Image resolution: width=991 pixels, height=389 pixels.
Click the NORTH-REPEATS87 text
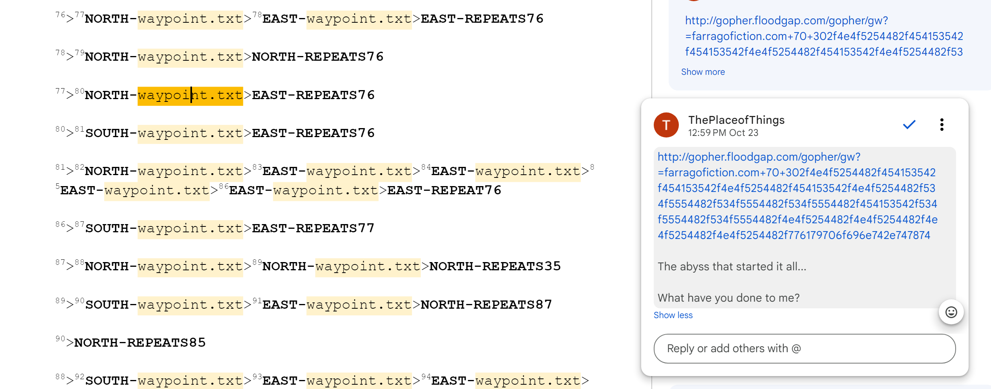point(486,305)
